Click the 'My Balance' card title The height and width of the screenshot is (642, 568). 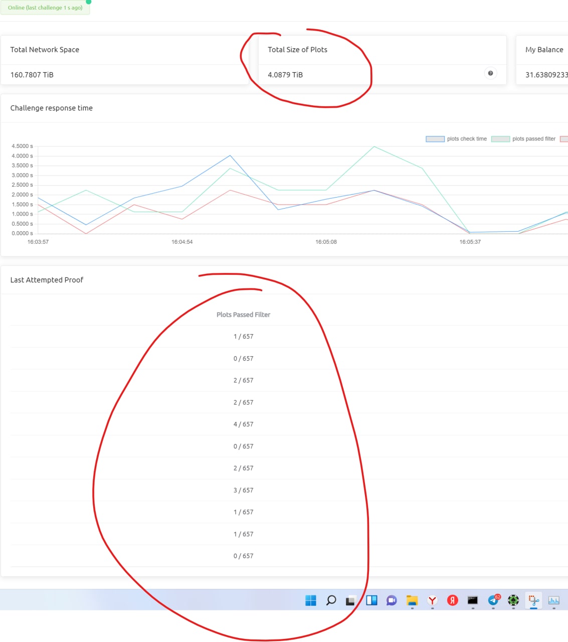pyautogui.click(x=544, y=50)
